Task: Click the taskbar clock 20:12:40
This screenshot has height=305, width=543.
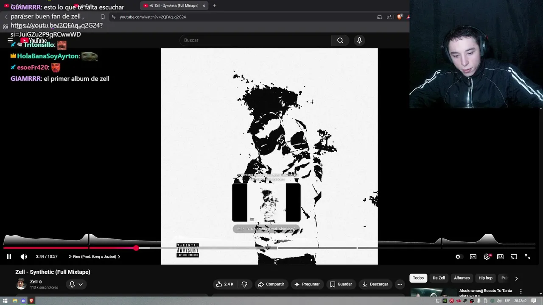Action: 521,301
